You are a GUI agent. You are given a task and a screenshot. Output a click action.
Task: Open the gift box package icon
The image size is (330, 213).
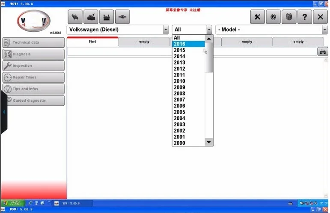point(289,17)
